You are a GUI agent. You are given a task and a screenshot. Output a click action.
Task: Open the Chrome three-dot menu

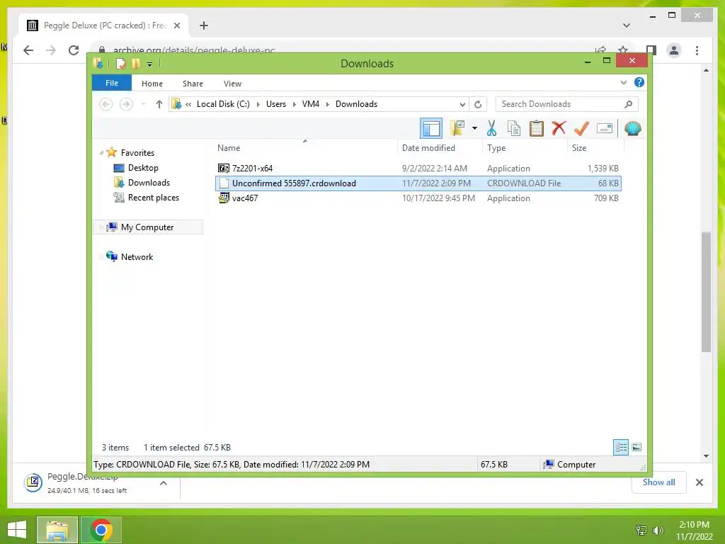click(x=697, y=50)
